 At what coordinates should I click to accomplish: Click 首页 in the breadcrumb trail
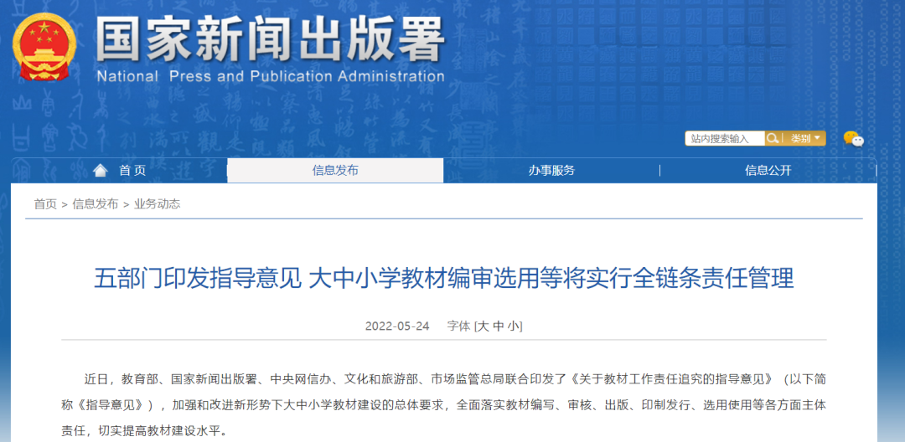click(x=45, y=204)
